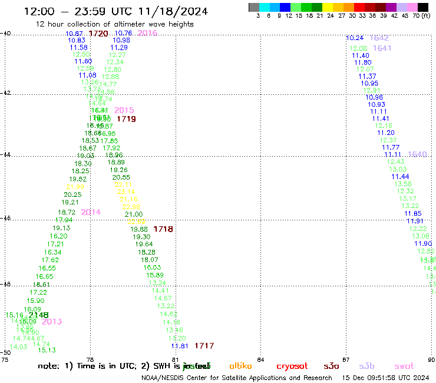Click the 'swot' satellite legend label
Screen dimensions: 436x383
pyautogui.click(x=404, y=366)
